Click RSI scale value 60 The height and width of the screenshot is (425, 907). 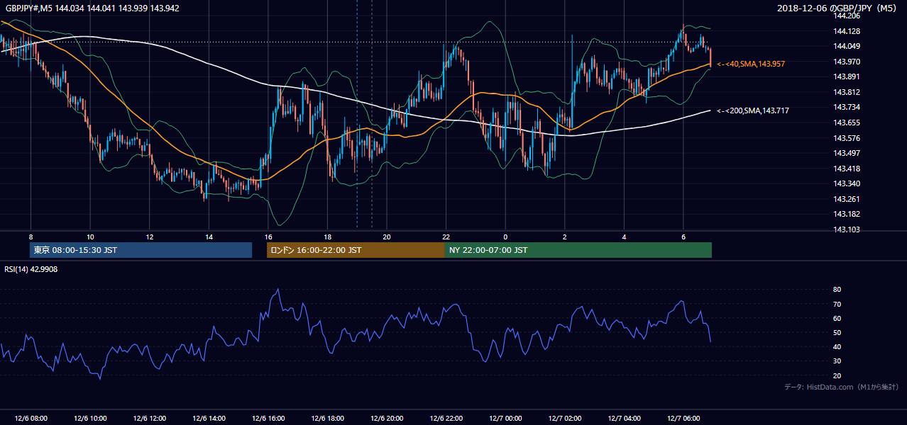click(837, 318)
